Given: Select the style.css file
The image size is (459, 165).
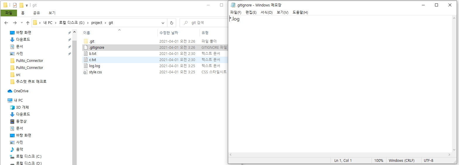Looking at the screenshot, I should 155,72.
